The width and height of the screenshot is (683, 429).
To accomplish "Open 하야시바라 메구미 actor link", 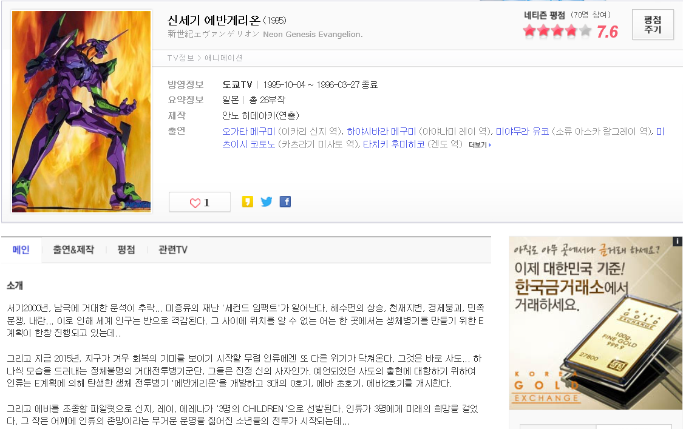I will tap(382, 132).
